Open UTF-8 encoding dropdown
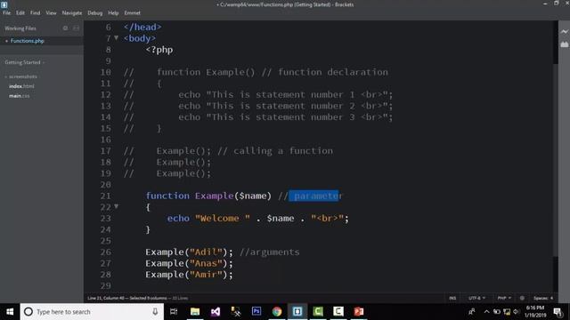 [x=476, y=298]
